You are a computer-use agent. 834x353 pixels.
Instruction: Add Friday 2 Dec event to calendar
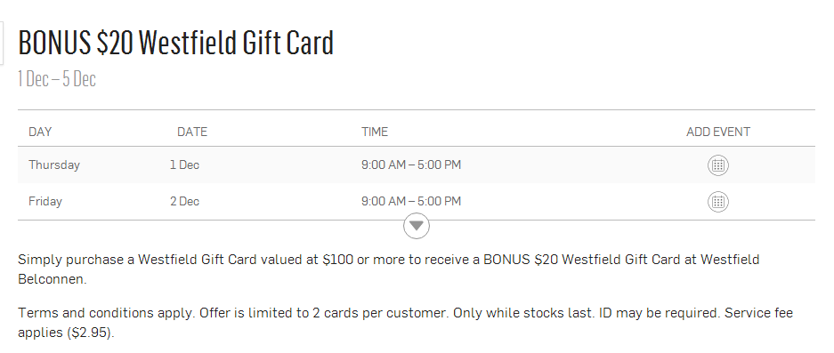[718, 202]
